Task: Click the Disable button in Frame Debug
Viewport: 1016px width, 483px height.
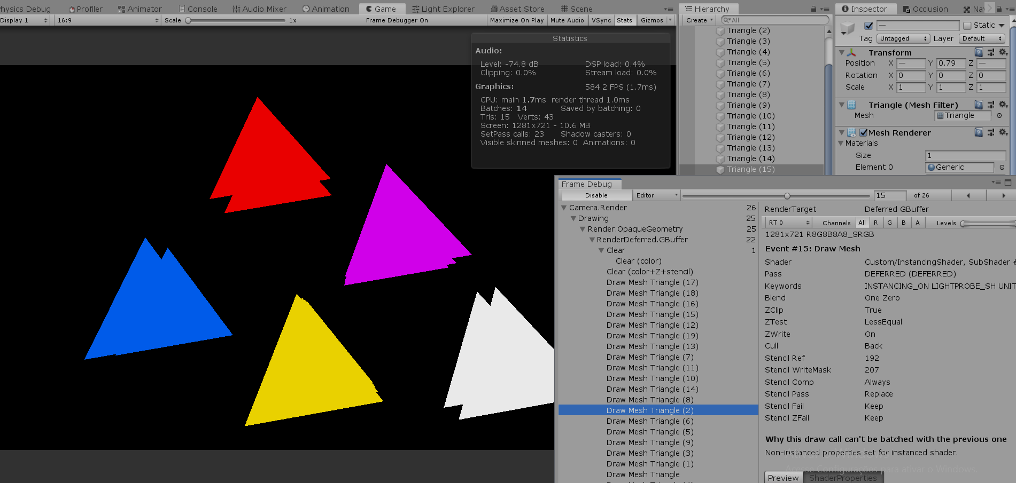Action: tap(596, 195)
